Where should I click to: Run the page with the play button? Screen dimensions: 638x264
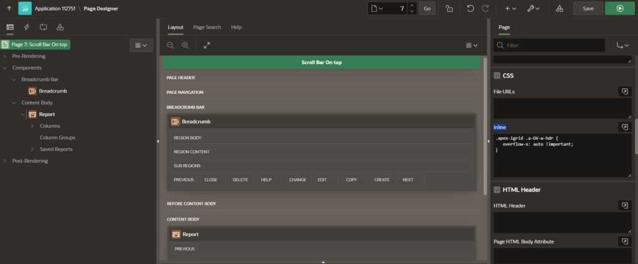[x=619, y=9]
